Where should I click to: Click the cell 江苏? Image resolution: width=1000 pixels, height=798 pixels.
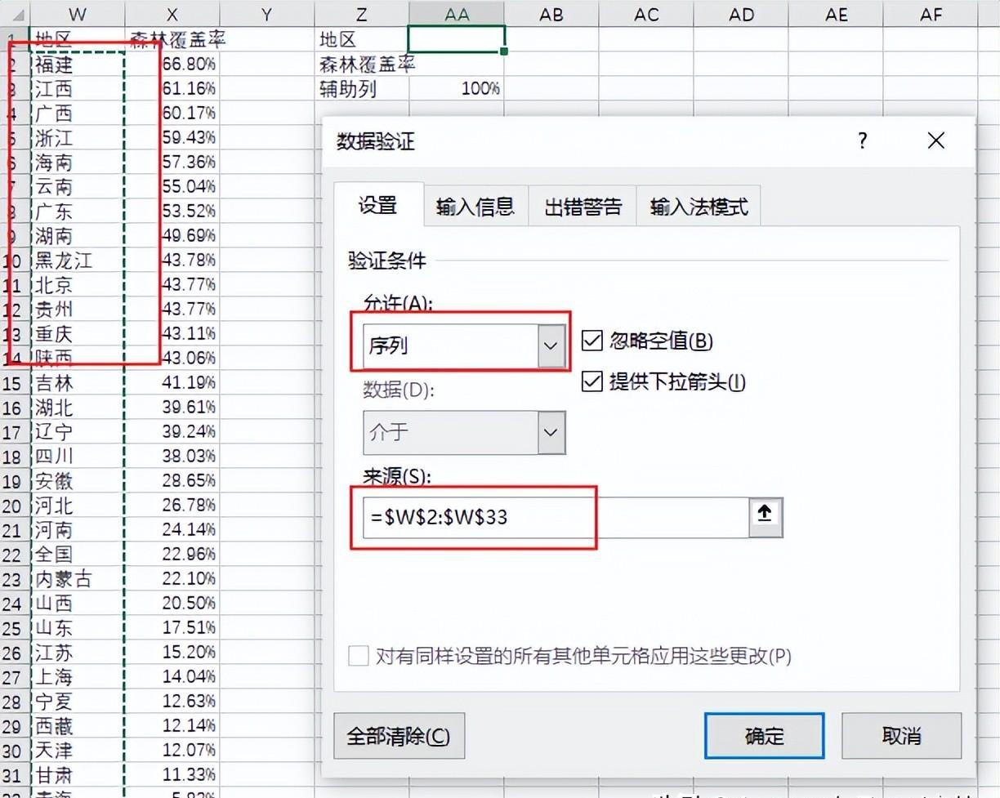click(x=78, y=652)
